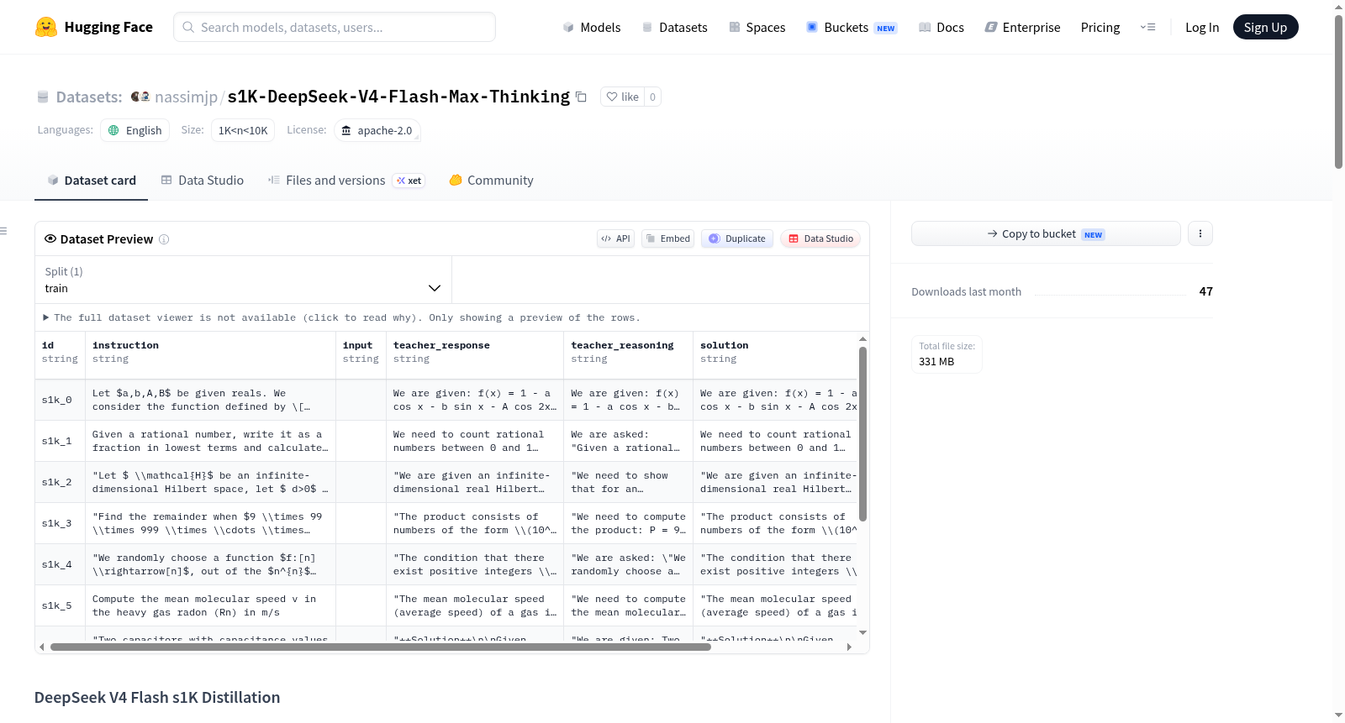Switch to the Data Studio tab
Image resolution: width=1345 pixels, height=723 pixels.
tap(203, 181)
